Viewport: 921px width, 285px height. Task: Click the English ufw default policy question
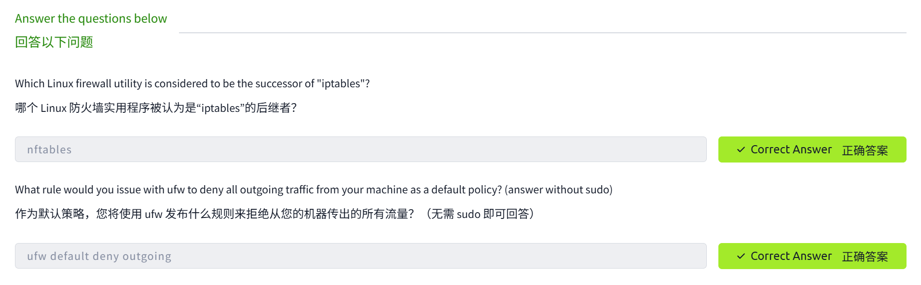tap(258, 190)
